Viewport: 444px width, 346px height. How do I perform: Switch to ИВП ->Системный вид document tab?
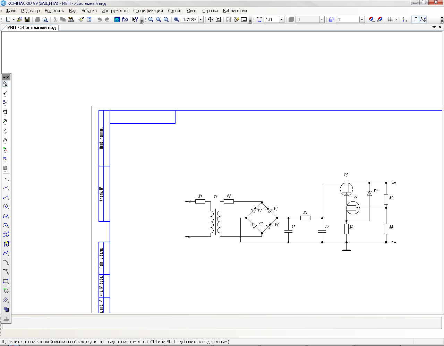[31, 27]
